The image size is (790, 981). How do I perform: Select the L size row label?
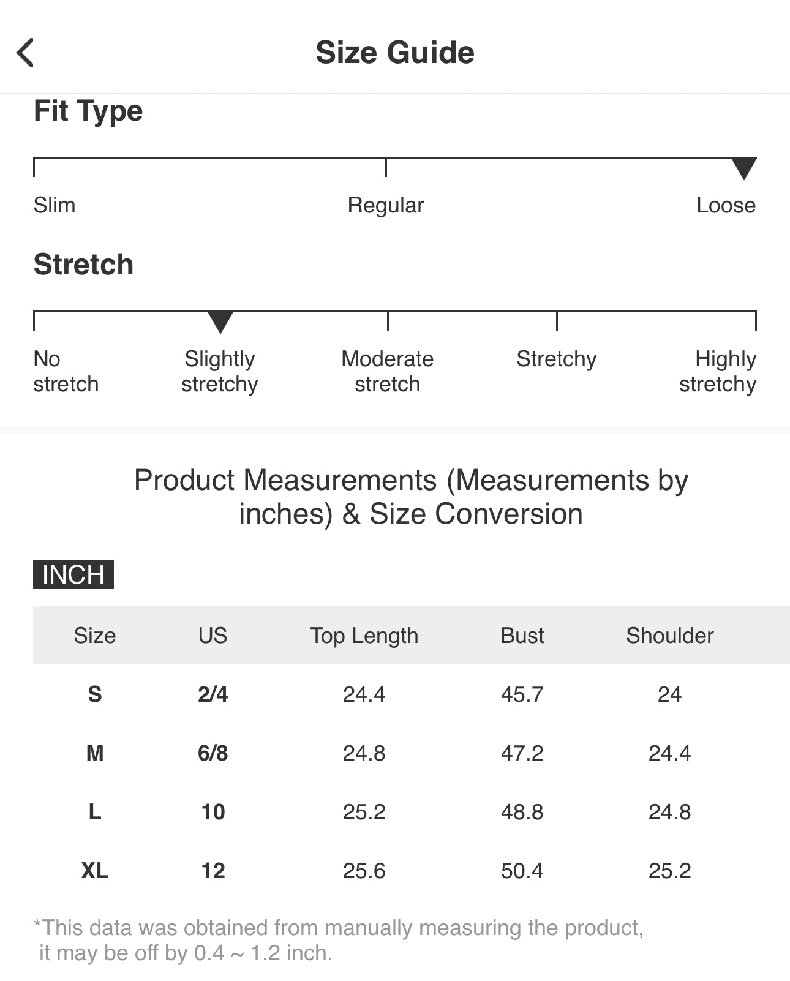[x=95, y=812]
